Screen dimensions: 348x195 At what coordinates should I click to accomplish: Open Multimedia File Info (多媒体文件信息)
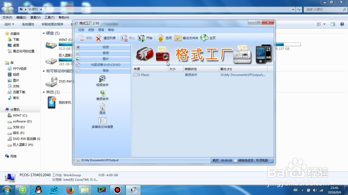tap(102, 123)
